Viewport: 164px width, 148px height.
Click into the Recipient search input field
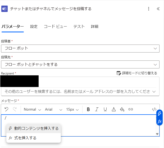(78, 92)
